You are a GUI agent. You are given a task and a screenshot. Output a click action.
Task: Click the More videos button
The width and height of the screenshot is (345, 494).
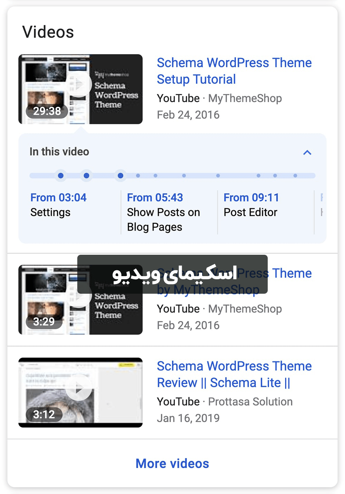point(172,463)
